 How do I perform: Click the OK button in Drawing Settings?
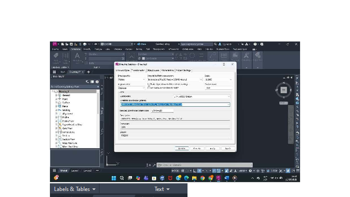[x=181, y=148]
